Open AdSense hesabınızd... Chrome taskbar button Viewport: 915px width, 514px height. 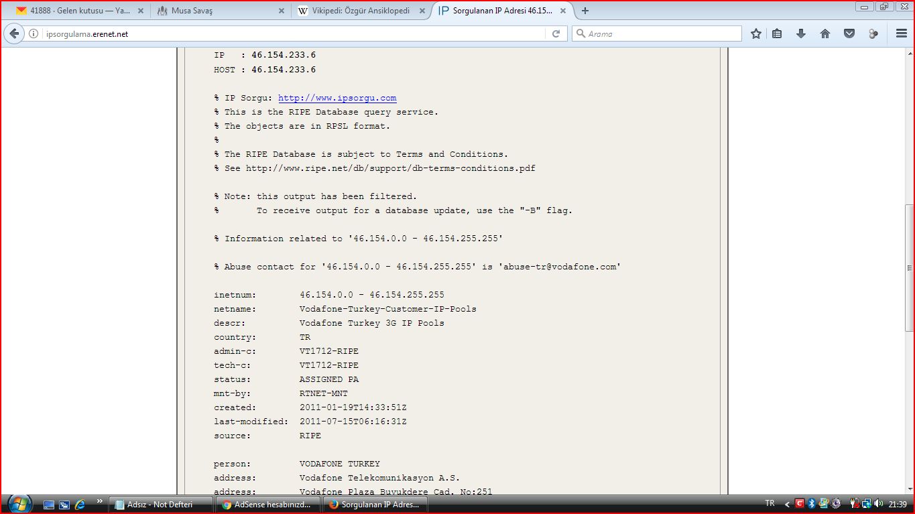coord(268,504)
